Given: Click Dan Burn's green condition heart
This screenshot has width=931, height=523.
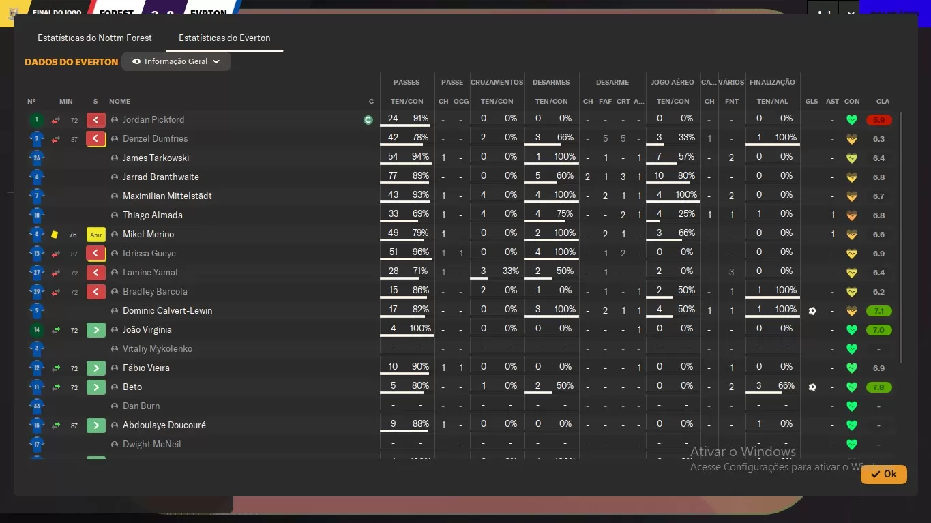Looking at the screenshot, I should coord(851,406).
